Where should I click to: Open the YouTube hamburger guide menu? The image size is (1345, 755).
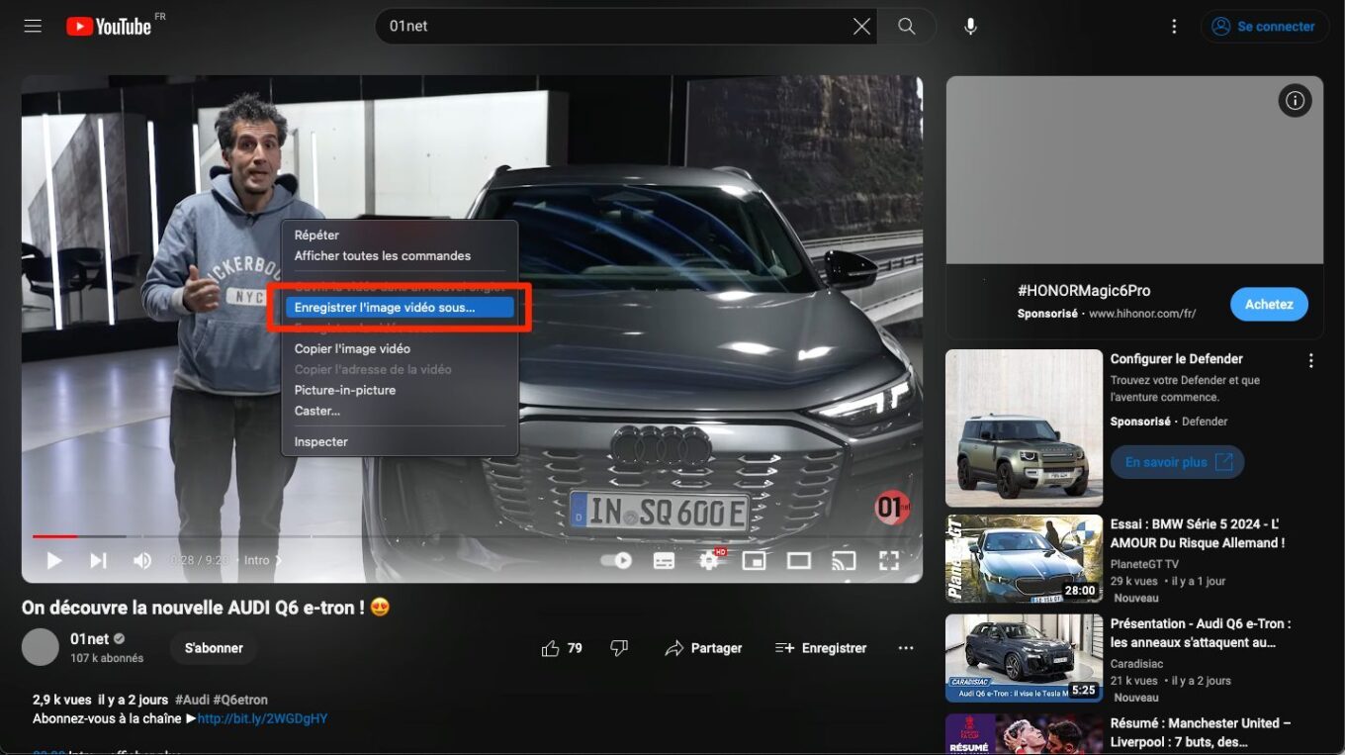[x=33, y=27]
